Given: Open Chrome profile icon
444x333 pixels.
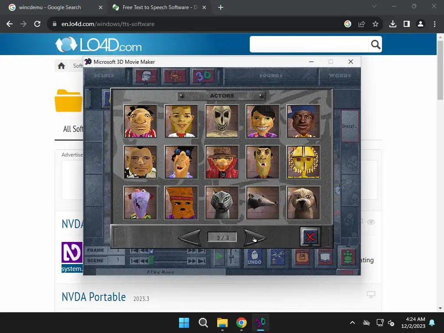Looking at the screenshot, I should (x=421, y=24).
